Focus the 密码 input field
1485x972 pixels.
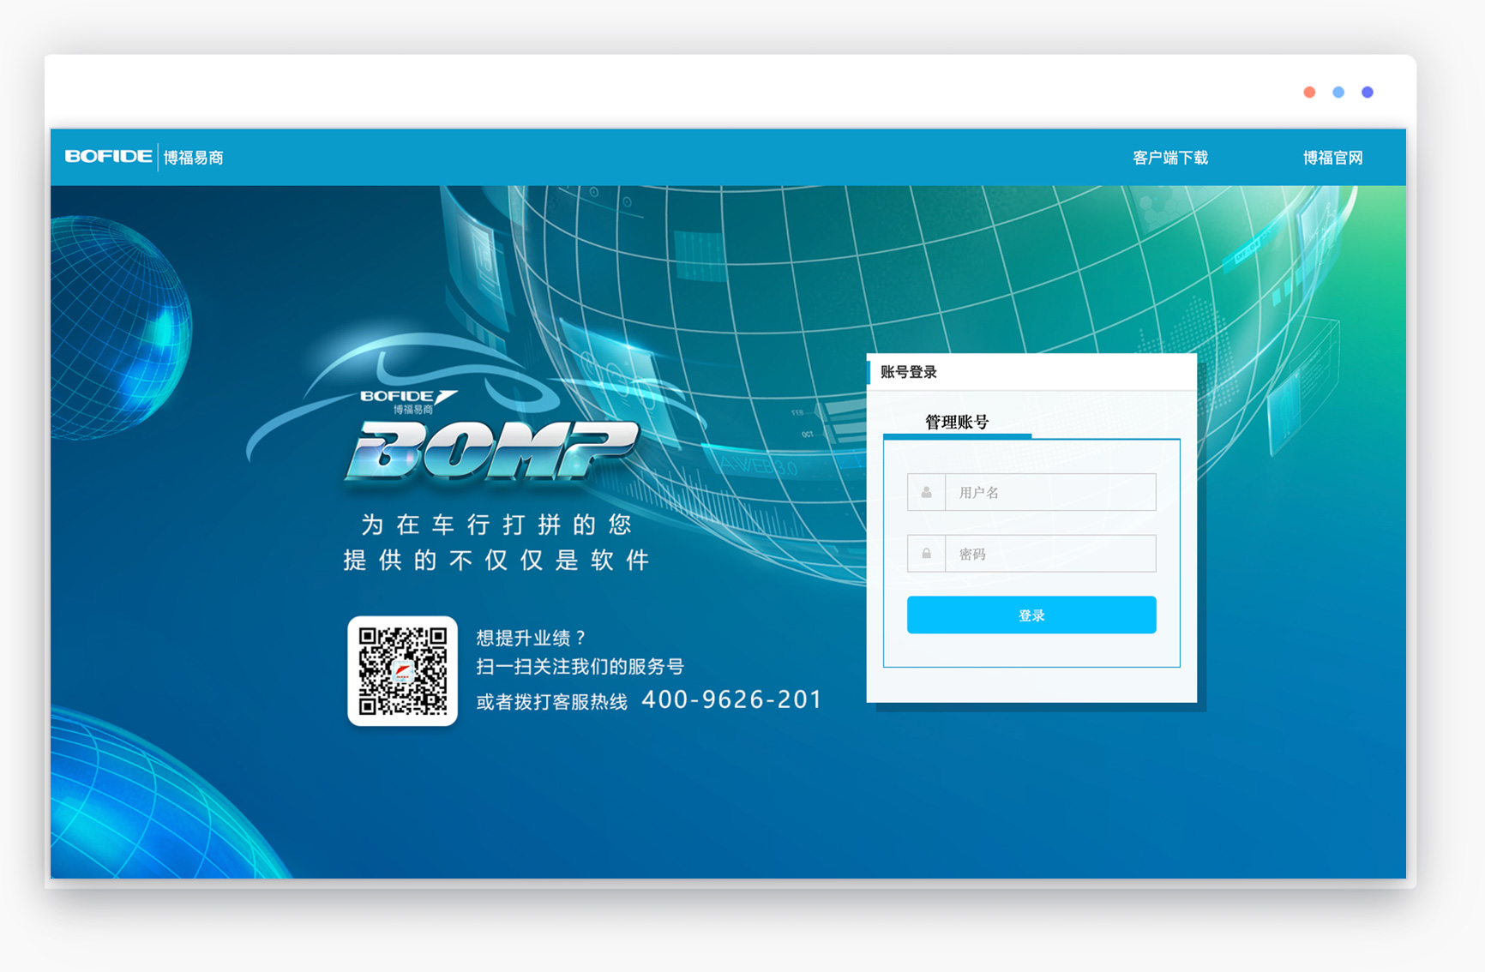1050,554
